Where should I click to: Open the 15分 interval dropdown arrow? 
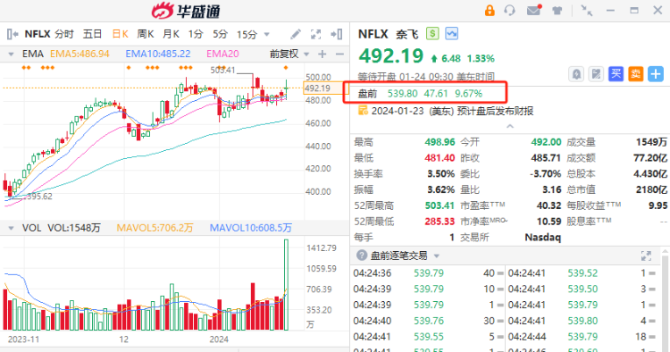tap(266, 34)
